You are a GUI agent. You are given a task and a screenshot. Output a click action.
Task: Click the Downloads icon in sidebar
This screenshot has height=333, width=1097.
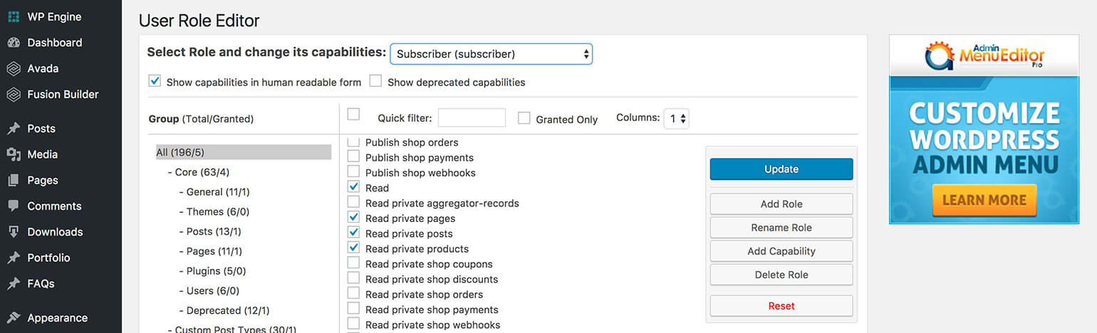click(x=14, y=232)
